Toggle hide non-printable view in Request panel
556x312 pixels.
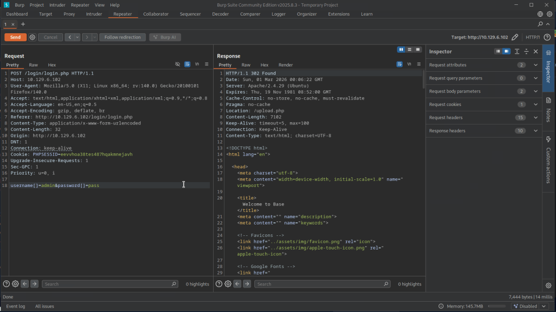point(177,64)
